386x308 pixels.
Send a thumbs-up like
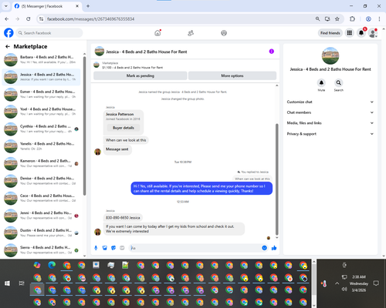pyautogui.click(x=274, y=248)
